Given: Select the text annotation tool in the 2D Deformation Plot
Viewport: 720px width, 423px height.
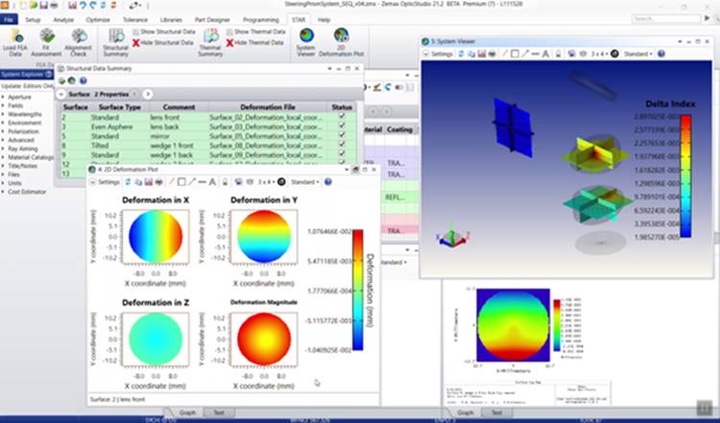Looking at the screenshot, I should click(212, 182).
